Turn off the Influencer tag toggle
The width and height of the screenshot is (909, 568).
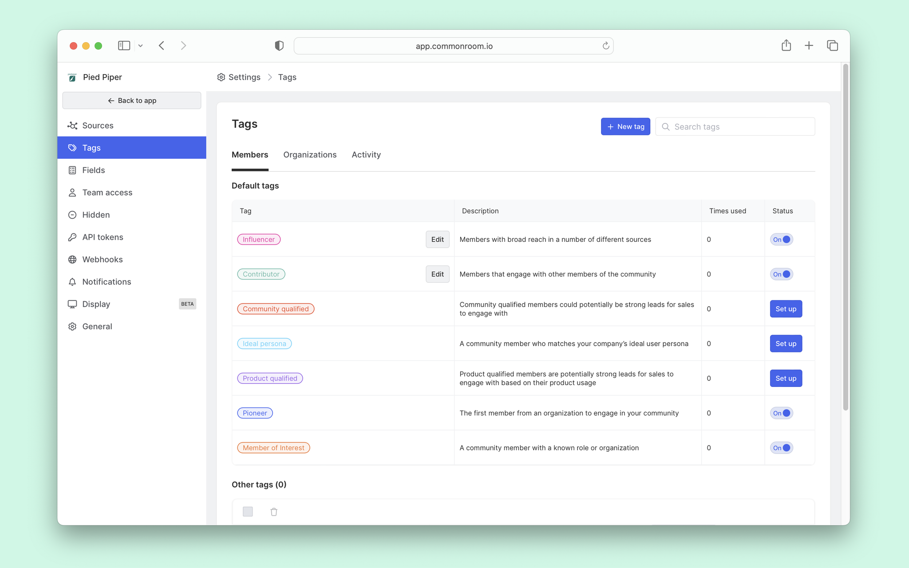click(782, 240)
